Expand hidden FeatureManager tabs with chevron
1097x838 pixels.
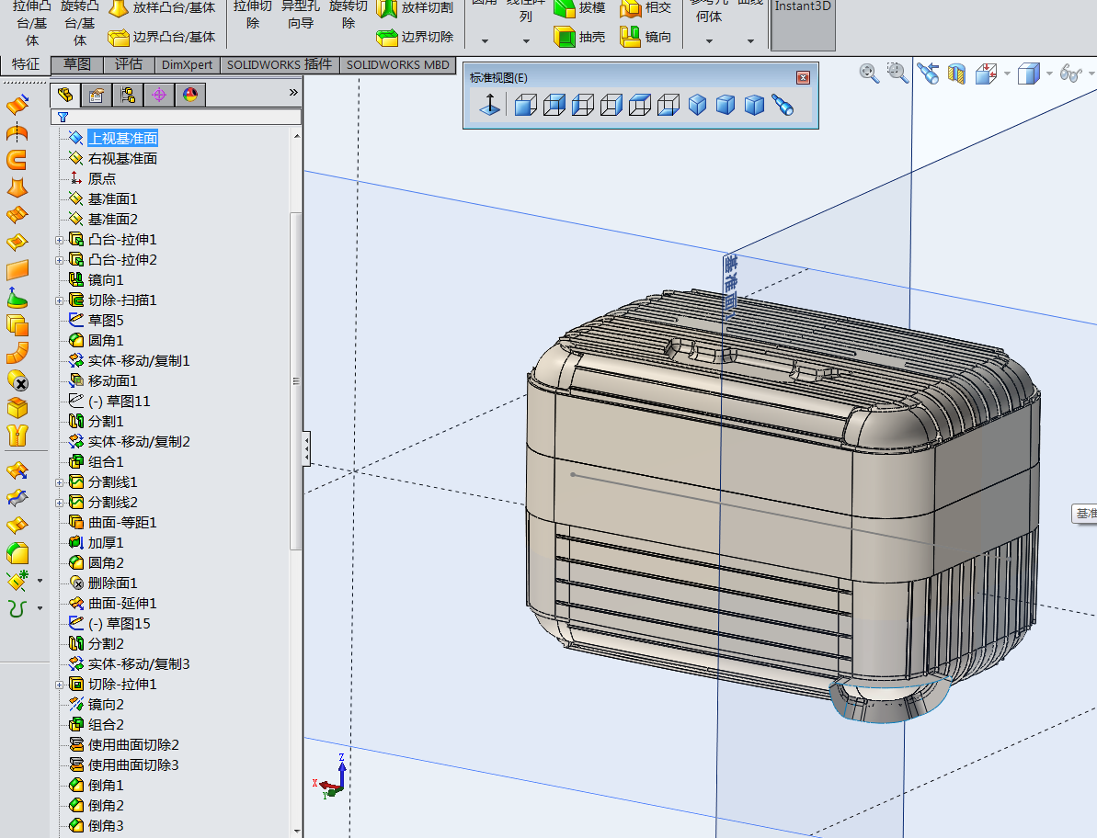(x=293, y=92)
